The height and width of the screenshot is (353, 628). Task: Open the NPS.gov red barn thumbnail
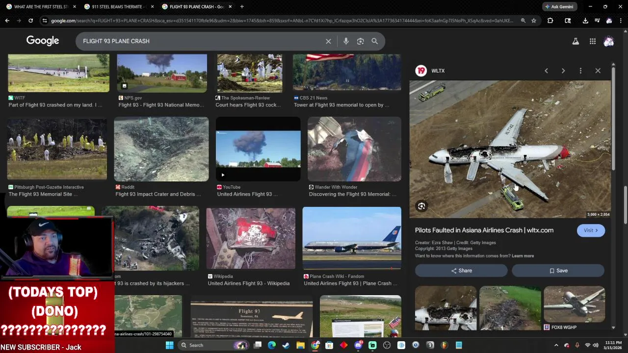162,73
